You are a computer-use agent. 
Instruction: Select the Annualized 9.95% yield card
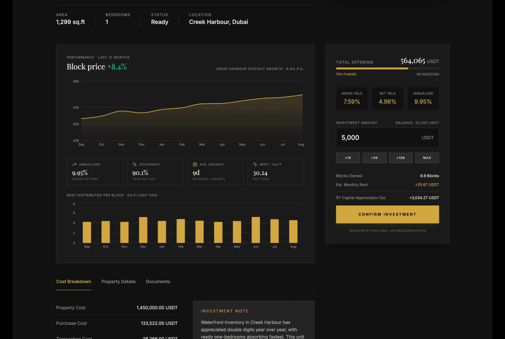click(x=423, y=98)
